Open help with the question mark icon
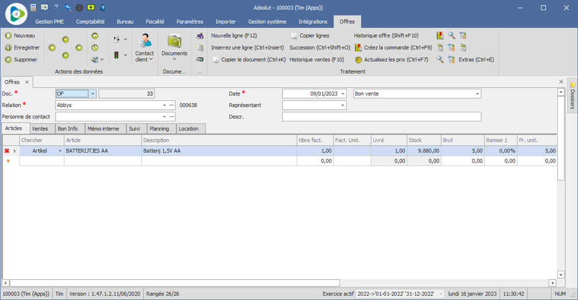 (x=56, y=7)
